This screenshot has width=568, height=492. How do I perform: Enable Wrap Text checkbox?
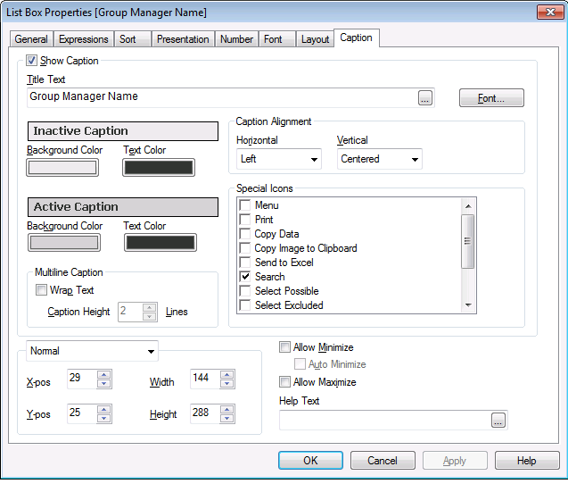point(41,290)
